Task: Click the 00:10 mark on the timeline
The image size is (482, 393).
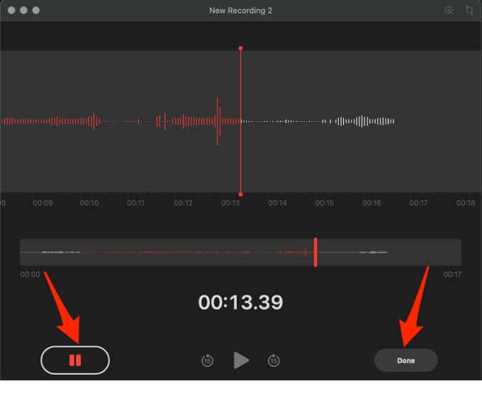Action: (89, 203)
